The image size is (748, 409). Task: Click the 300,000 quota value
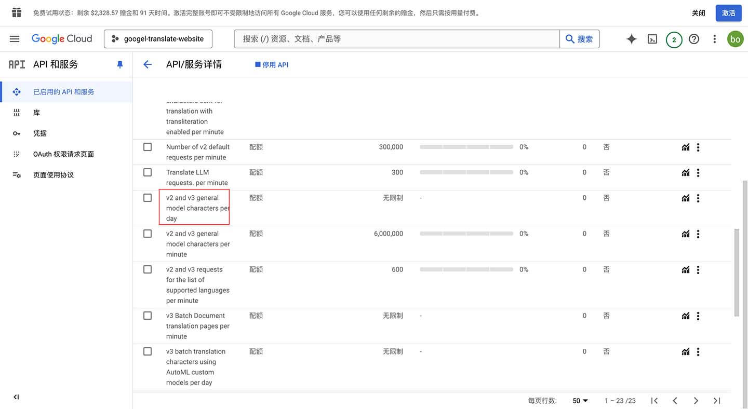point(391,147)
